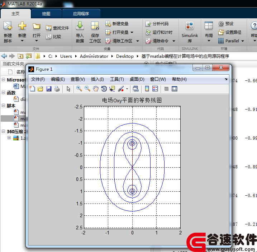Open the Clear Workspace (清除工作区) dropdown
The image size is (257, 252).
(138, 41)
